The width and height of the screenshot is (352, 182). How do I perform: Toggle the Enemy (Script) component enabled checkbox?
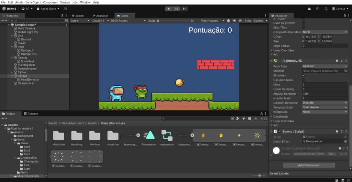(x=280, y=131)
